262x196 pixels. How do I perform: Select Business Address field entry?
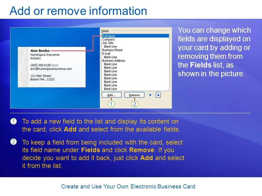click(135, 61)
